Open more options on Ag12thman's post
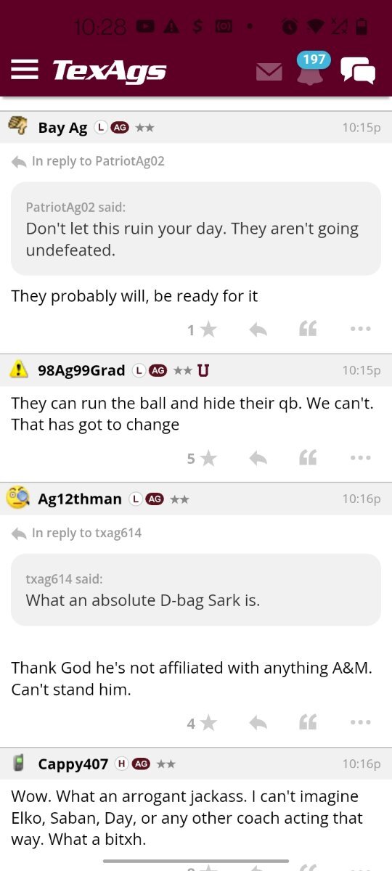The image size is (392, 871). point(360,723)
